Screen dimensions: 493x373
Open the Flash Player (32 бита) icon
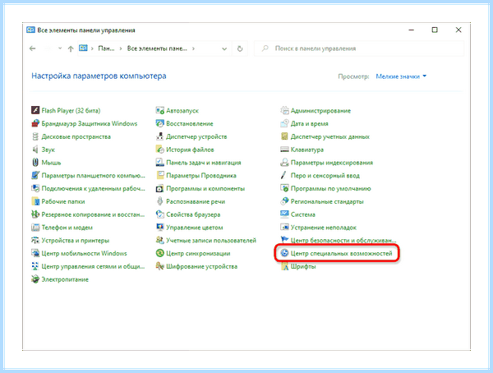(35, 110)
